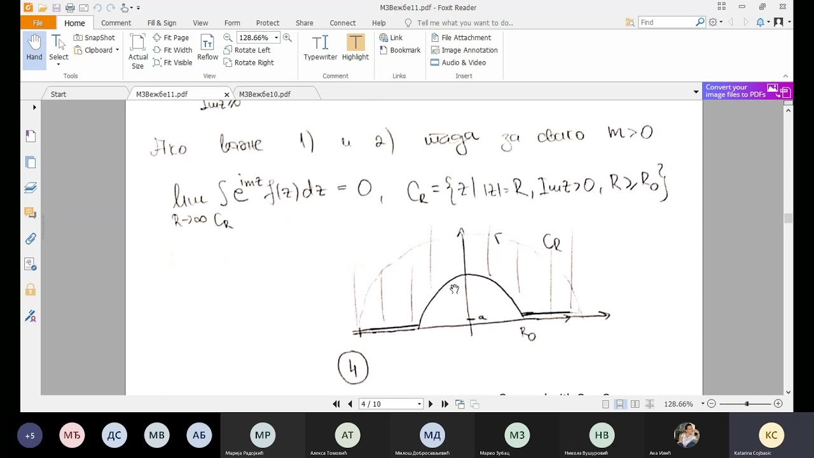Go to the first page
Viewport: 814px width, 458px height.
(x=336, y=404)
